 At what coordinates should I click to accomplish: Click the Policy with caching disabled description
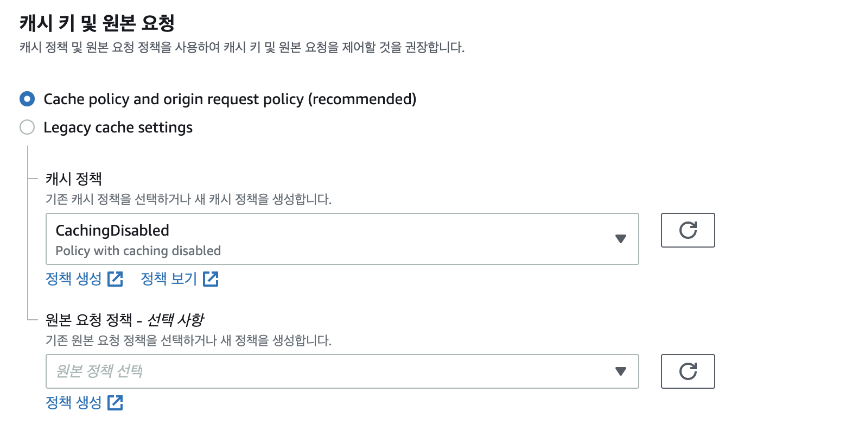(138, 251)
